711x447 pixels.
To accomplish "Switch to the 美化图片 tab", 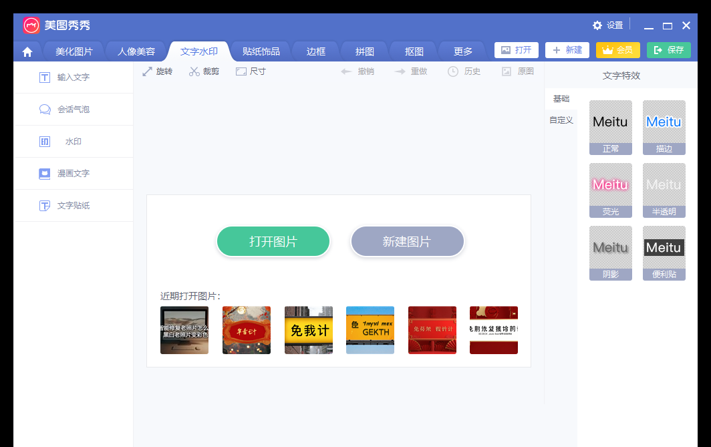I will click(x=74, y=51).
